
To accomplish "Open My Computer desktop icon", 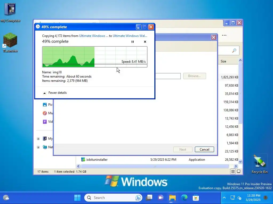I will (x=10, y=12).
